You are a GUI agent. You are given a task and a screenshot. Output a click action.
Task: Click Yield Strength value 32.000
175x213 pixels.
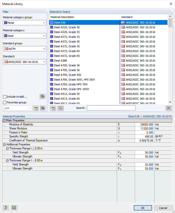point(144,164)
